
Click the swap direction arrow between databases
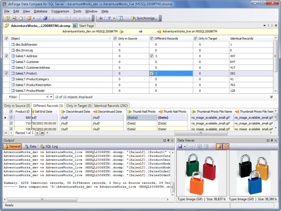[140, 32]
